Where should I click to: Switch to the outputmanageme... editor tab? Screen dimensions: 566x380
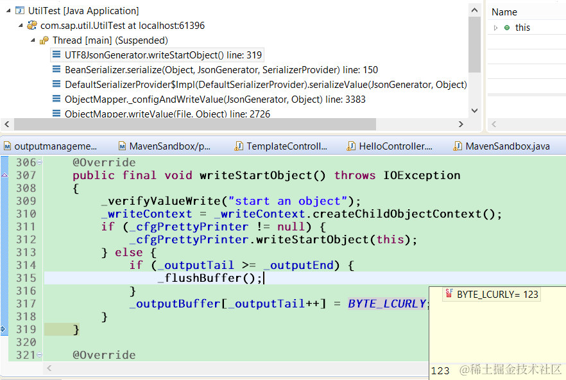56,146
